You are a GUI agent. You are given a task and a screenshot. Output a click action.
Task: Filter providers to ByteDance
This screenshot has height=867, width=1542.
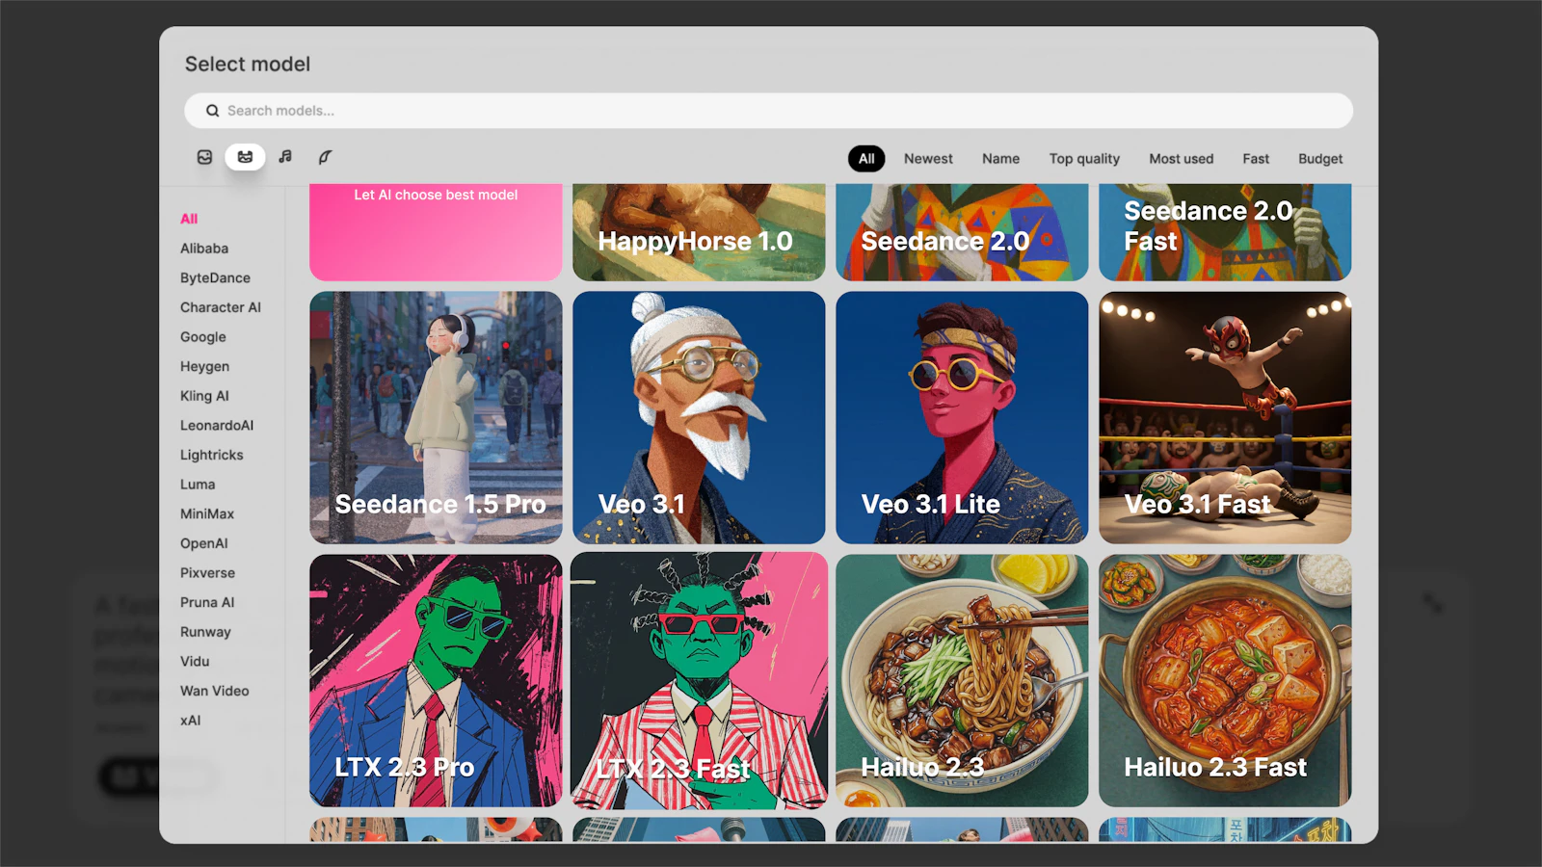pos(215,278)
